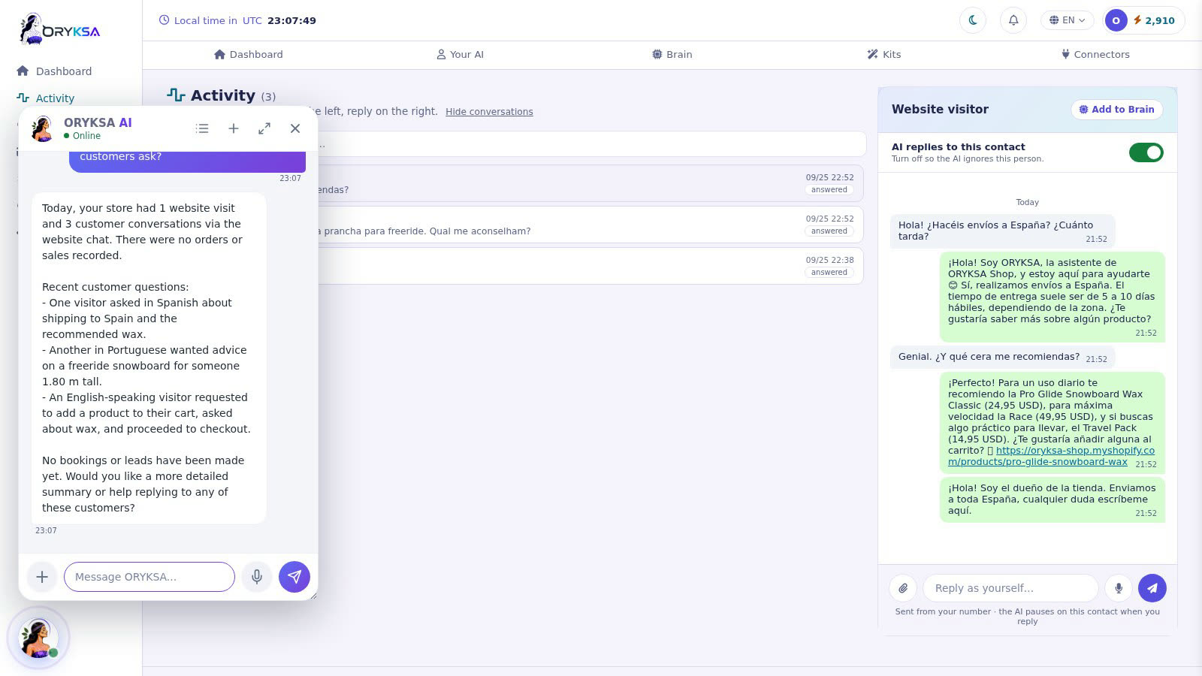
Task: Click attachment plus button beside message box
Action: pos(42,577)
